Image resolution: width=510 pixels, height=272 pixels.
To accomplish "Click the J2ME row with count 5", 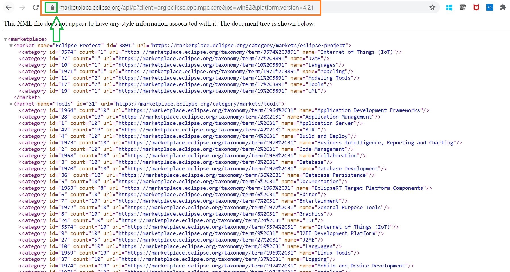I will [171, 240].
